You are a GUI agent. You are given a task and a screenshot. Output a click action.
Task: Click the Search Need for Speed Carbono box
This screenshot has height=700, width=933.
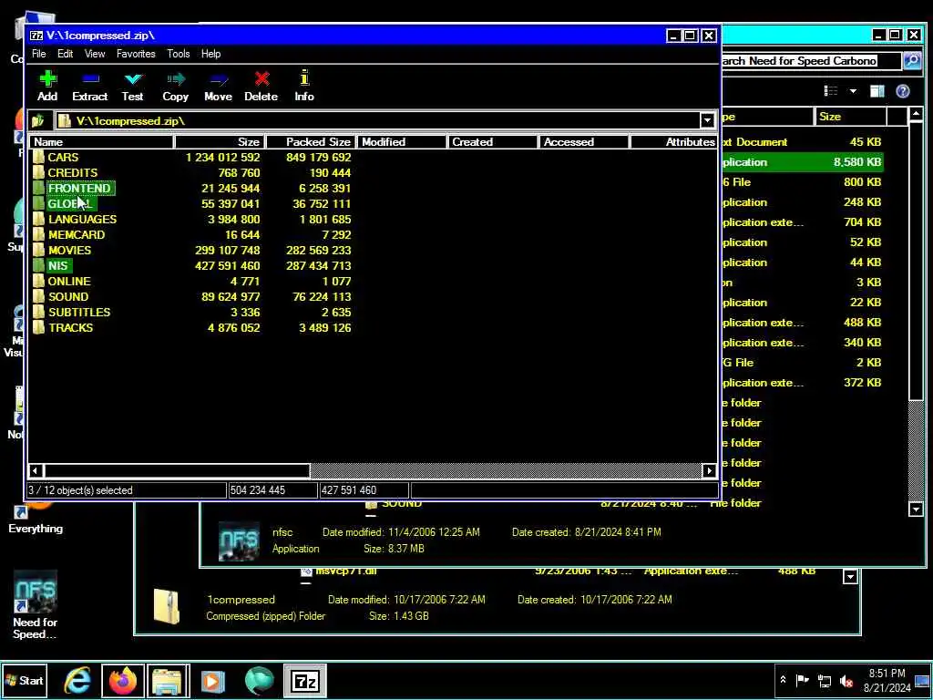[x=811, y=61]
